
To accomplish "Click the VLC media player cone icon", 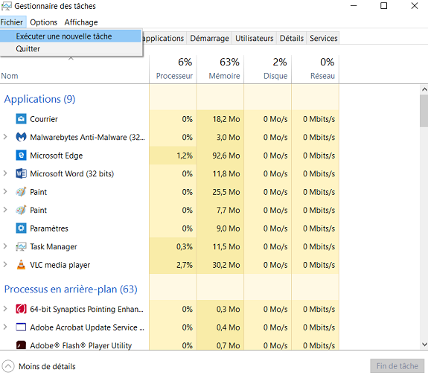I will tap(21, 265).
